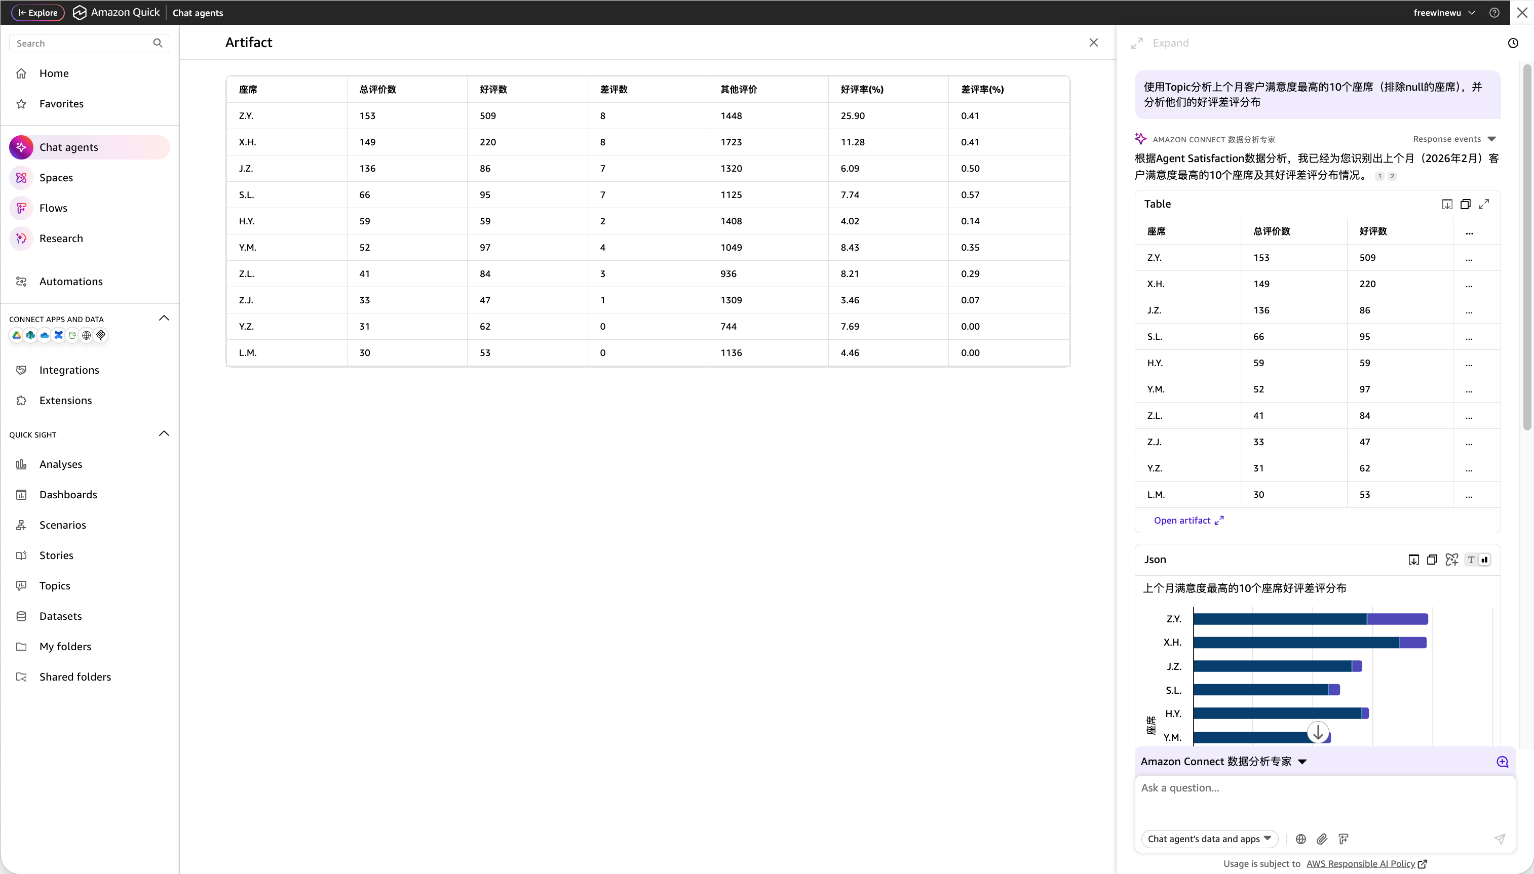The width and height of the screenshot is (1534, 874).
Task: Switch Json view to text mode
Action: click(x=1470, y=560)
